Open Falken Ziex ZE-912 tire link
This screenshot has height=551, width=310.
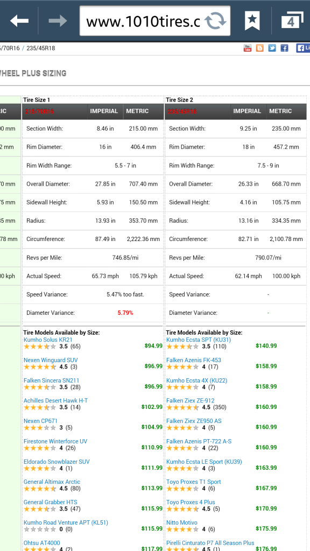pos(190,400)
